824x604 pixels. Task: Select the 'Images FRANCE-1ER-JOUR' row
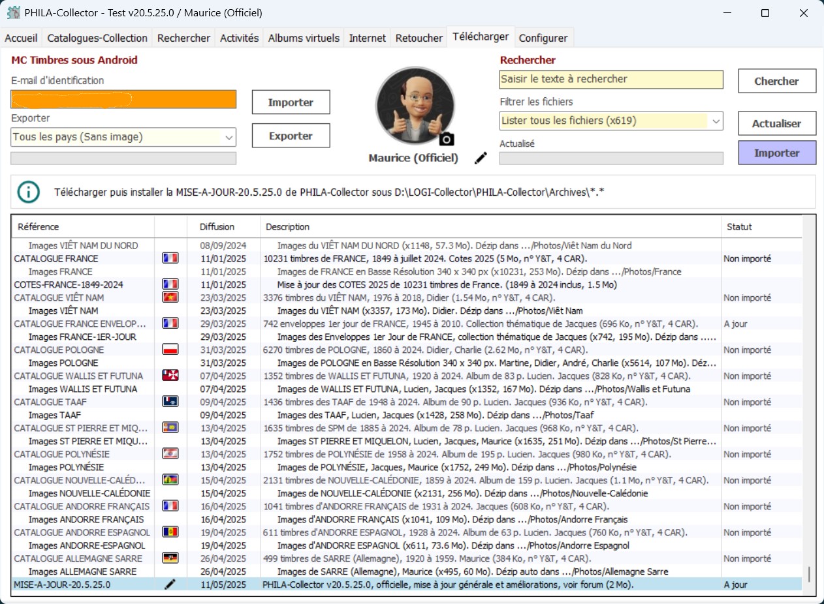pos(407,337)
